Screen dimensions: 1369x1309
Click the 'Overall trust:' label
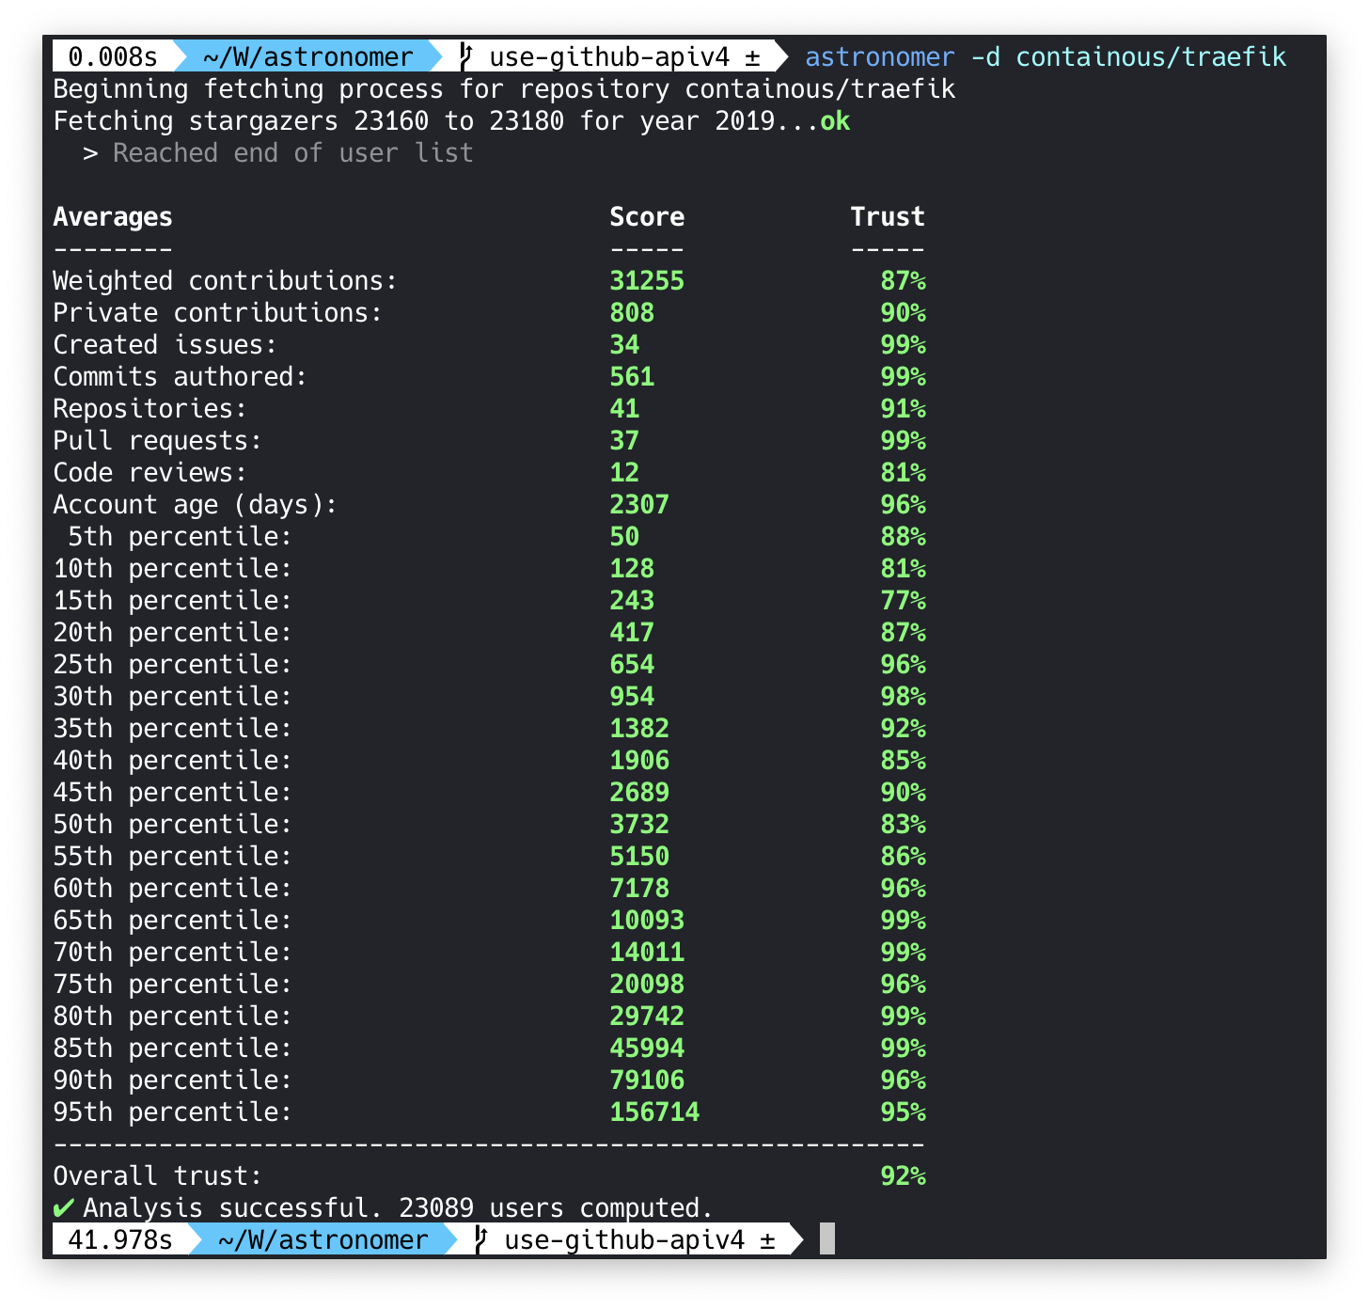pos(158,1176)
